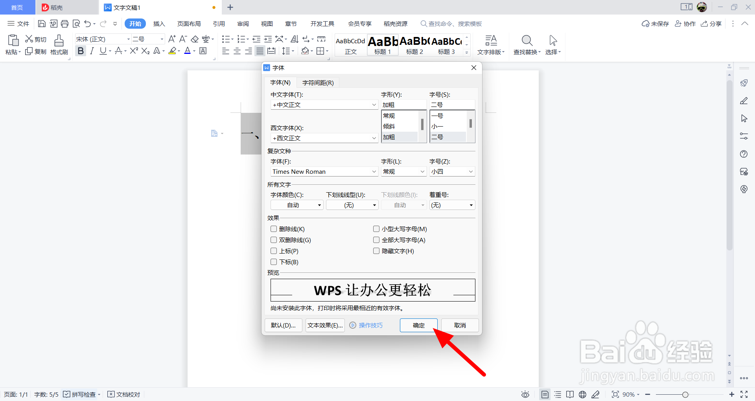Open Text Effects button

pyautogui.click(x=325, y=326)
